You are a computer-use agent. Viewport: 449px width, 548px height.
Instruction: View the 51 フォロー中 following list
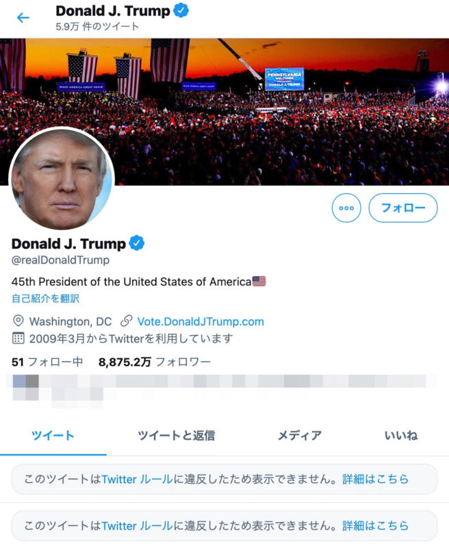coord(47,362)
